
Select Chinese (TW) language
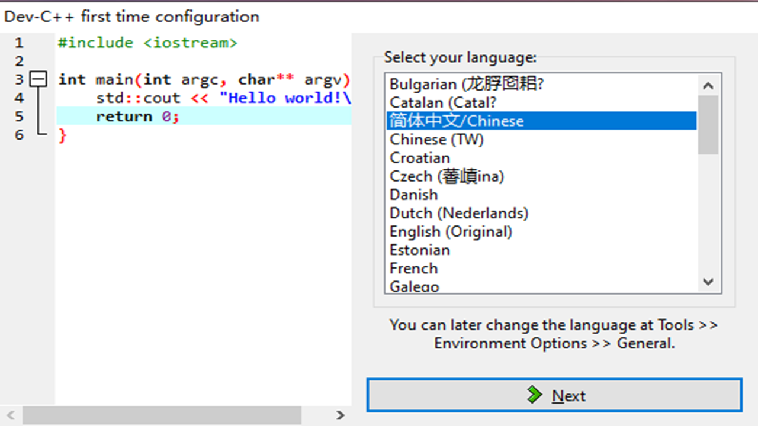(436, 139)
